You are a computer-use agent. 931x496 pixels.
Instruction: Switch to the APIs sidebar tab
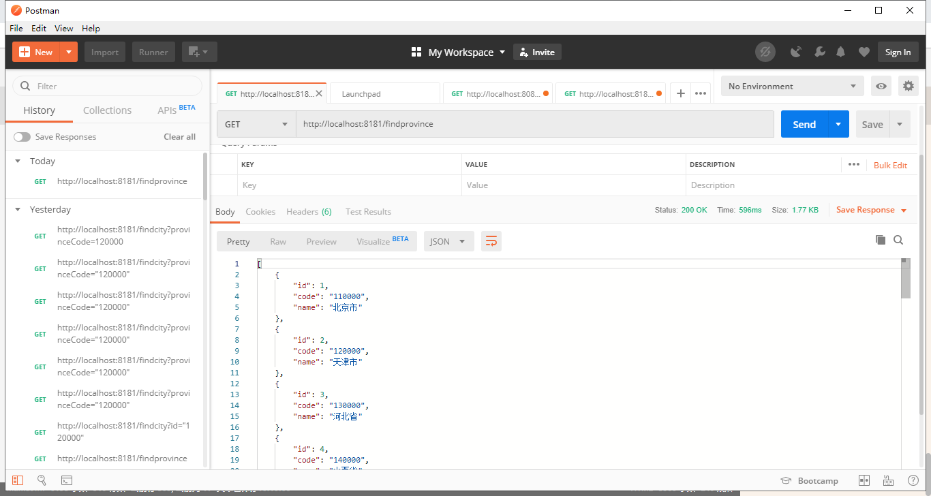[177, 110]
